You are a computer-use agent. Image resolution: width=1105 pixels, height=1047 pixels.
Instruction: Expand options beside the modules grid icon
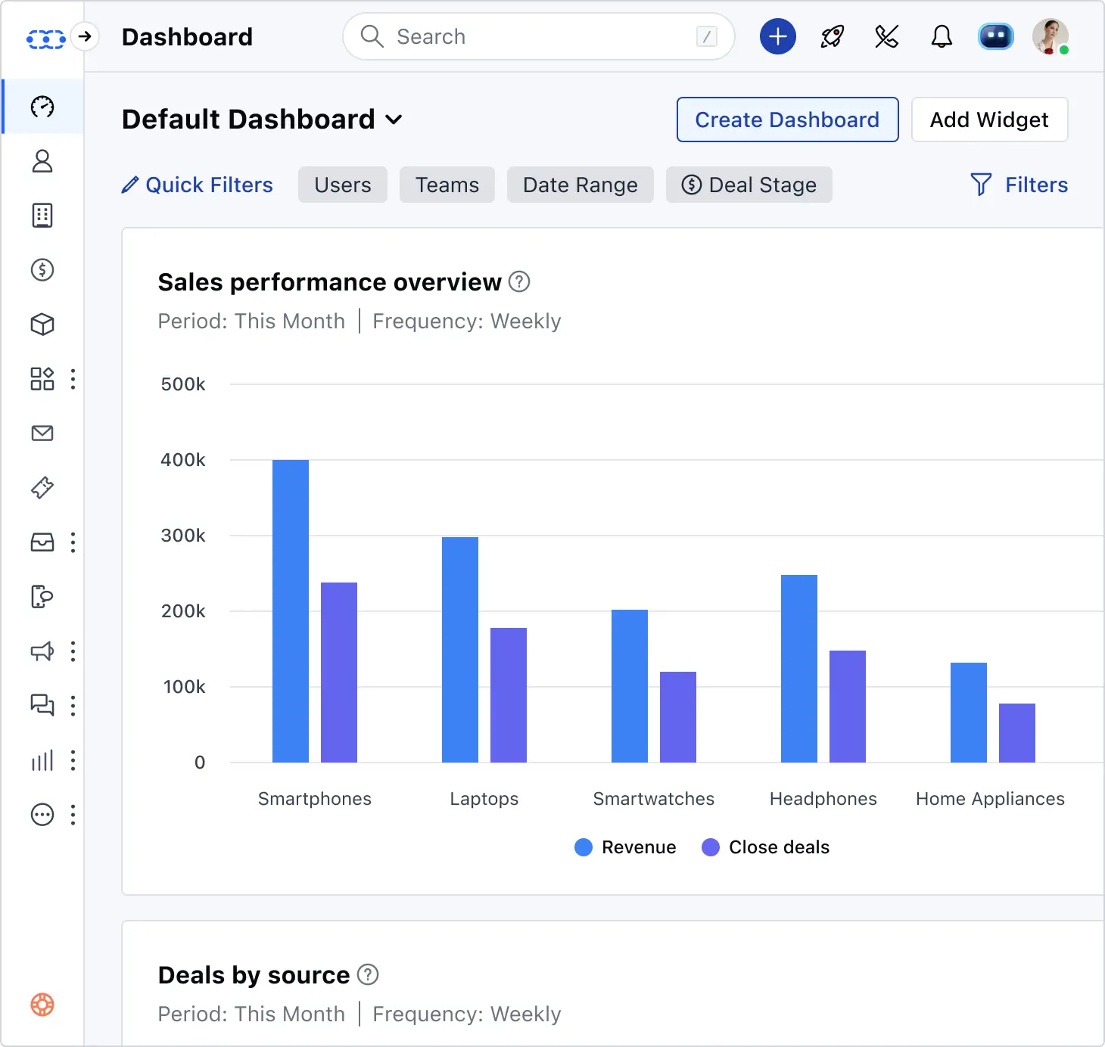(x=73, y=379)
